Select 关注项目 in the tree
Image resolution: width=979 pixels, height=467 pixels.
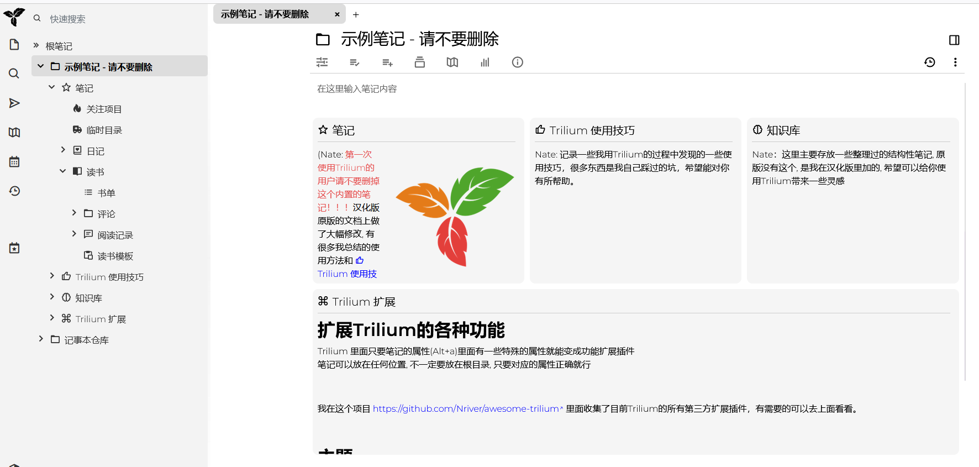point(104,109)
